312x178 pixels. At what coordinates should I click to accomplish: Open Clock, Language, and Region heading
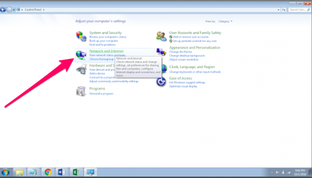click(192, 67)
